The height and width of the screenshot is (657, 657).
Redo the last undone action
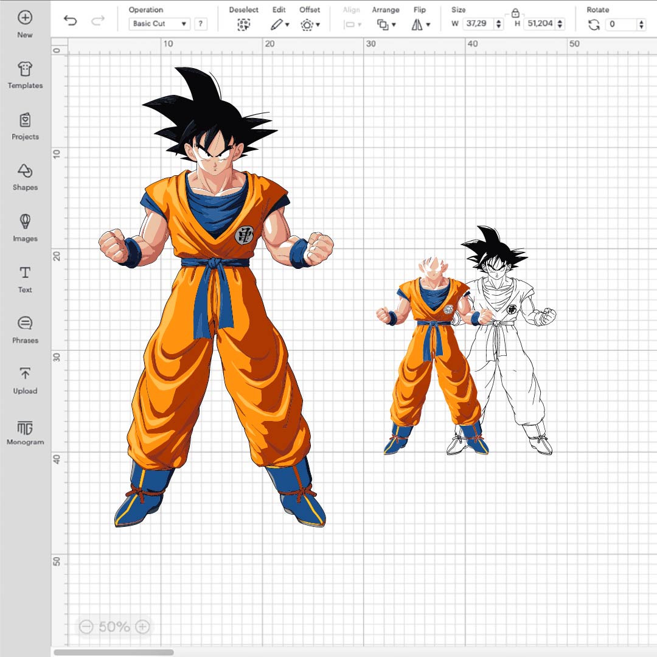click(97, 20)
